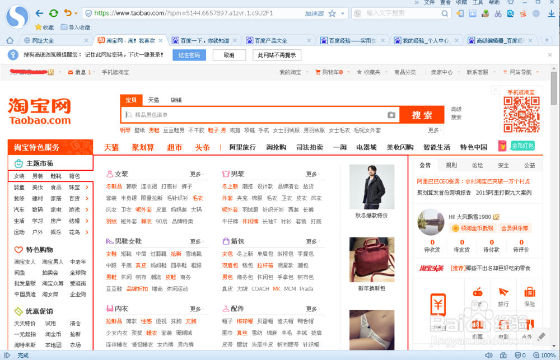Screen dimensions: 560x360
Task: Select the 店铺 search tab
Action: click(x=176, y=100)
